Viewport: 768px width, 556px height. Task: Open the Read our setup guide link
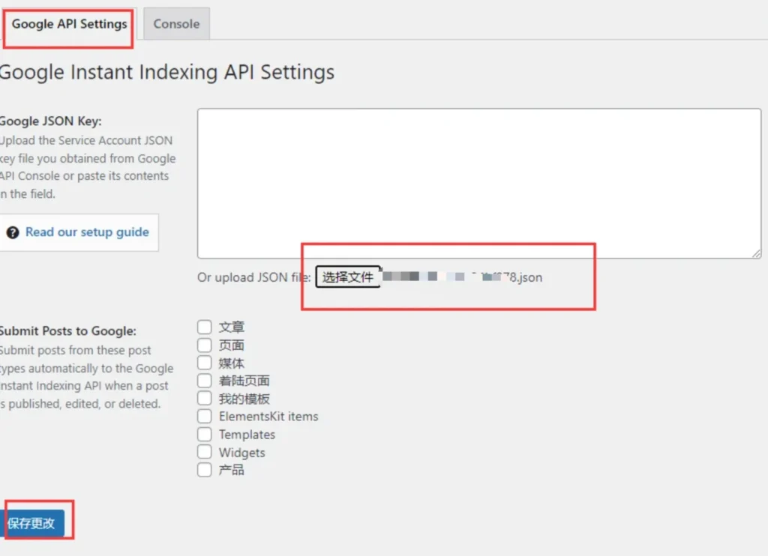pos(87,232)
